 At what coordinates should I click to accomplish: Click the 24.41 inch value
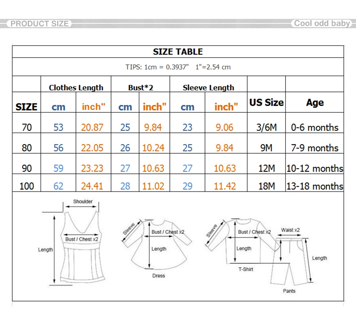92,186
